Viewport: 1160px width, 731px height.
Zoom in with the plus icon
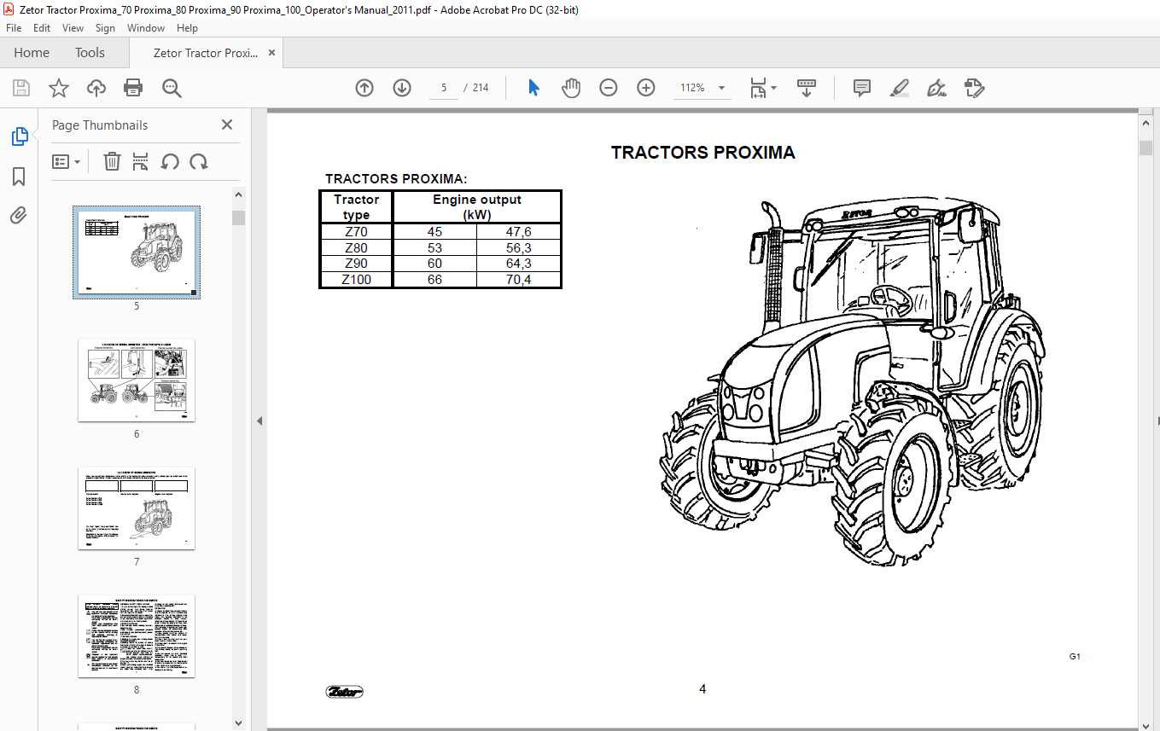click(x=646, y=88)
